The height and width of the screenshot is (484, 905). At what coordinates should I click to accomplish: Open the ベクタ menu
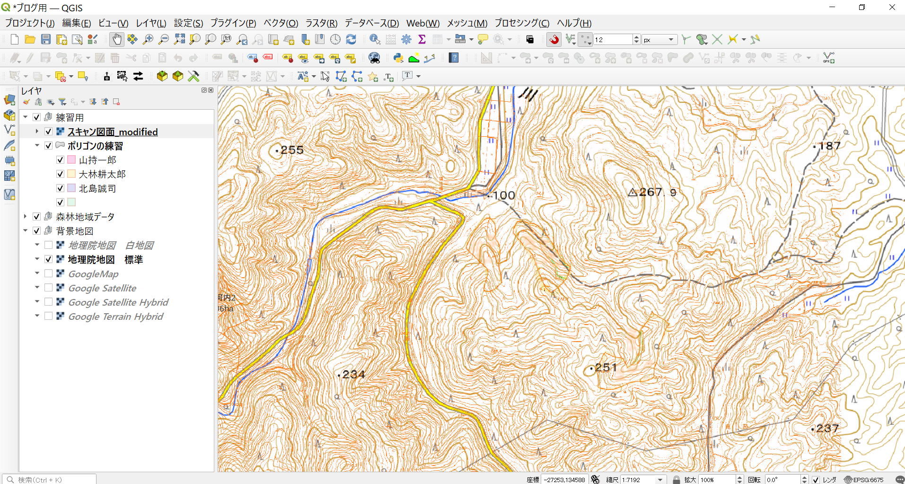tap(281, 23)
